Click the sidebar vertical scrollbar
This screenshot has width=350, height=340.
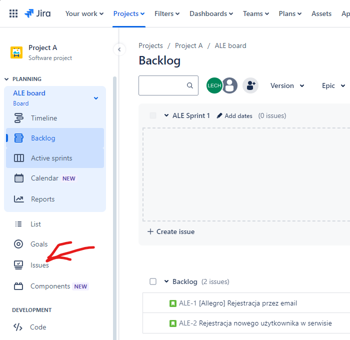click(x=114, y=207)
